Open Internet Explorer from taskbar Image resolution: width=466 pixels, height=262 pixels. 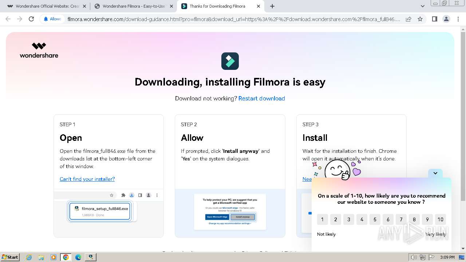[29, 257]
